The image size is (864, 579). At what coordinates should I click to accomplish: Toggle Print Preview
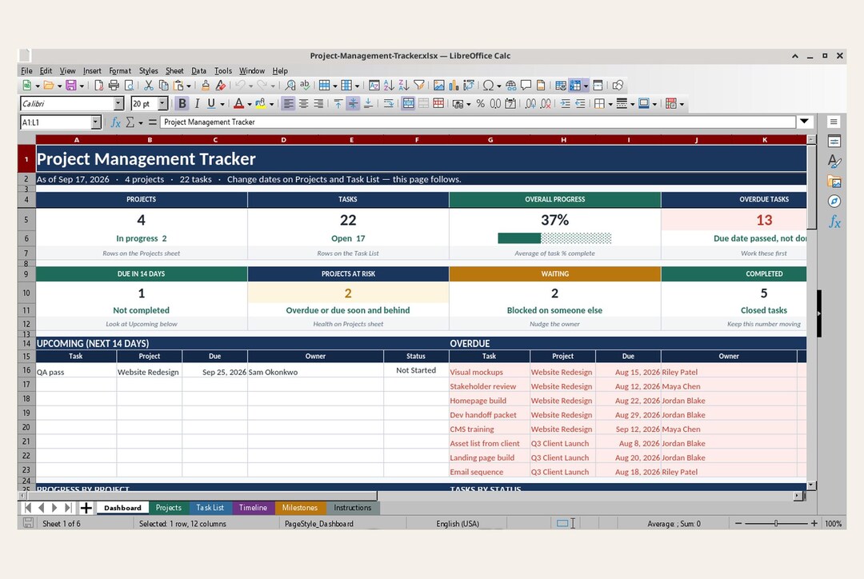(x=129, y=86)
